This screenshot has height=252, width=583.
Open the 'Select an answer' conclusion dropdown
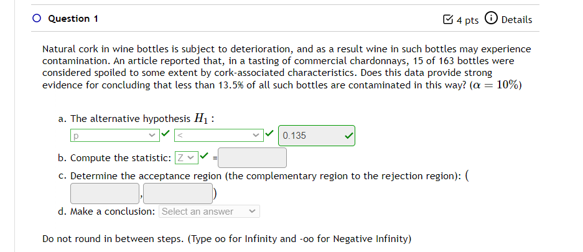208,212
